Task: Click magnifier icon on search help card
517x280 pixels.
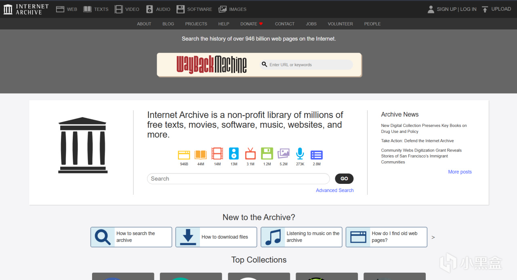Action: (x=103, y=237)
